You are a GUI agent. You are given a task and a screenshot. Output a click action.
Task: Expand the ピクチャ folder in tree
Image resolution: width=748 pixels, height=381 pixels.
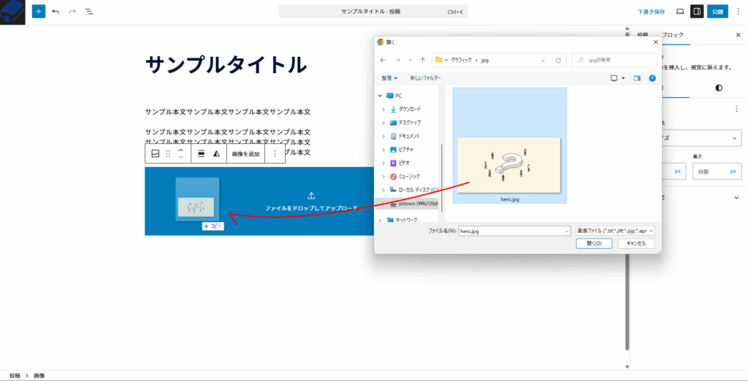383,150
